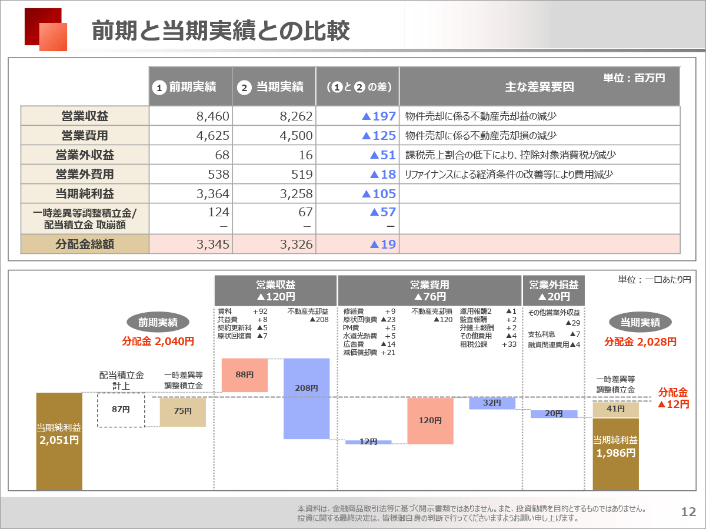Click the 営業外費用 row label
Image resolution: width=706 pixels, height=529 pixels.
click(85, 174)
